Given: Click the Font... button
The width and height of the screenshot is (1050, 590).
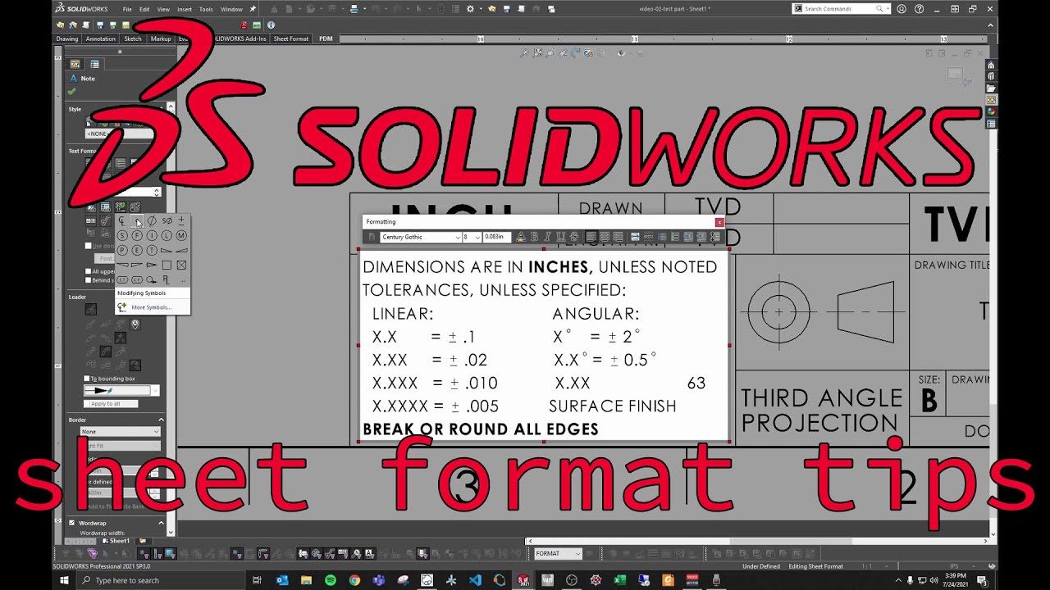Looking at the screenshot, I should point(107,258).
